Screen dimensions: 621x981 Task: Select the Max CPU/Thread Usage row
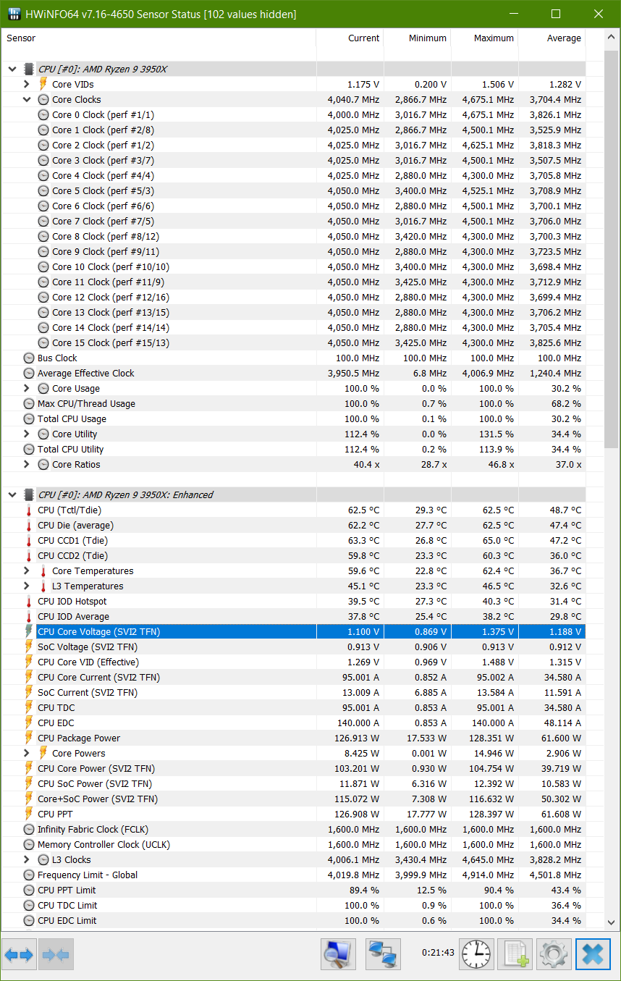(293, 404)
